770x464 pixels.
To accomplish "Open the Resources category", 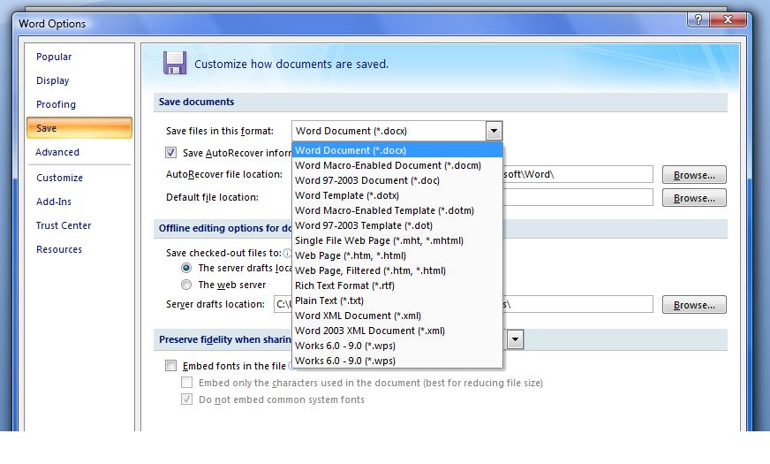I will pos(59,249).
